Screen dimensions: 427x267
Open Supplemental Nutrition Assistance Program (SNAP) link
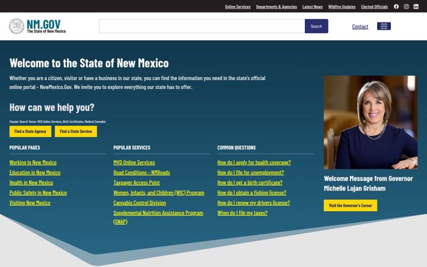pos(158,217)
